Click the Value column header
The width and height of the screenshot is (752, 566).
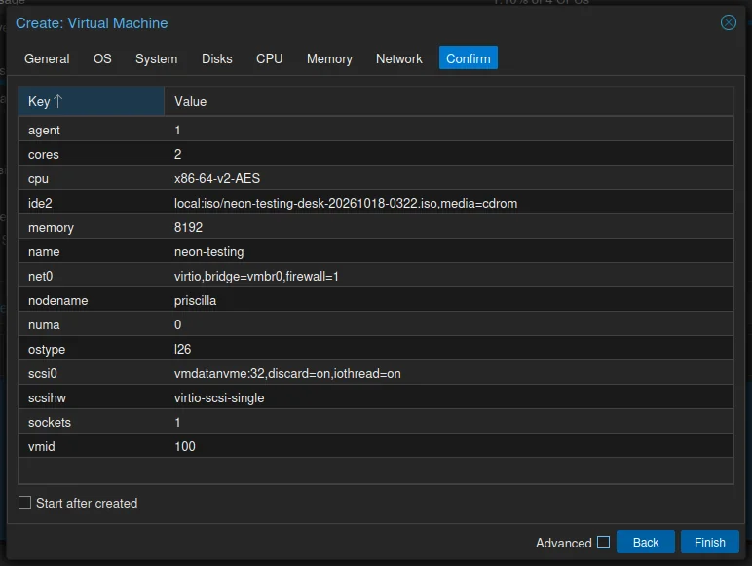click(448, 101)
